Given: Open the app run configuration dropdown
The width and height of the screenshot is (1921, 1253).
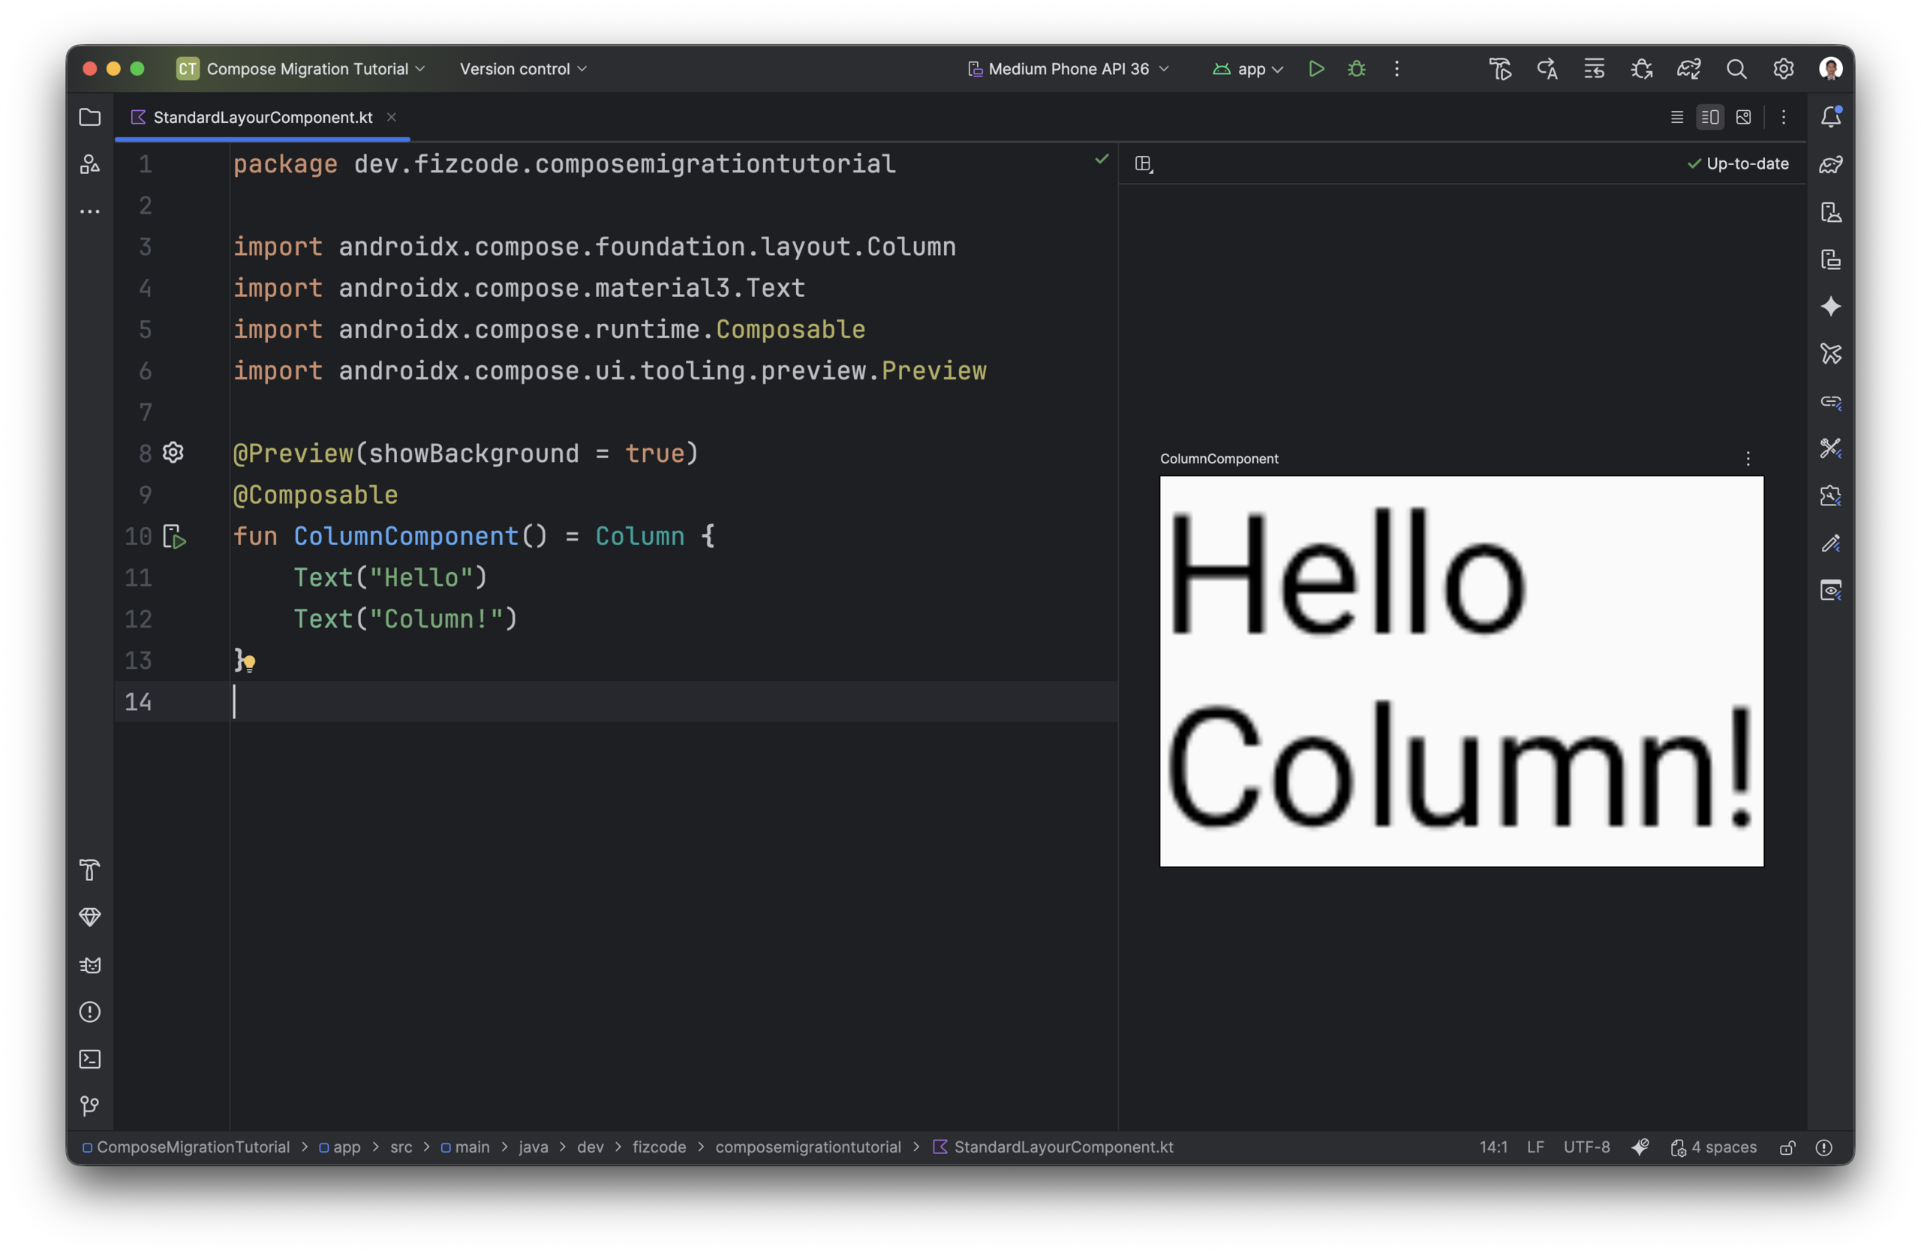Looking at the screenshot, I should [1248, 68].
